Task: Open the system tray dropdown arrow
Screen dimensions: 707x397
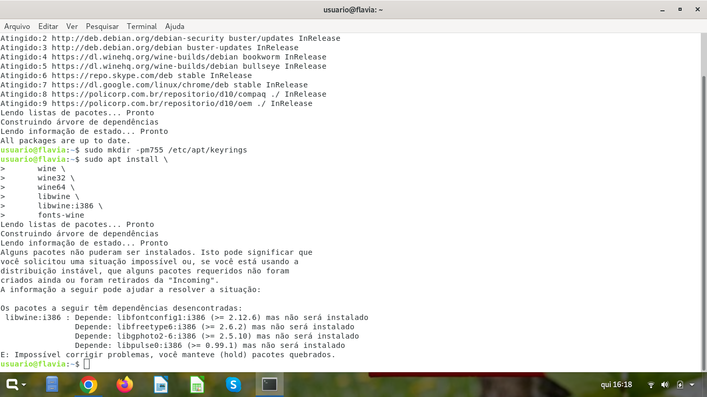Action: [693, 385]
